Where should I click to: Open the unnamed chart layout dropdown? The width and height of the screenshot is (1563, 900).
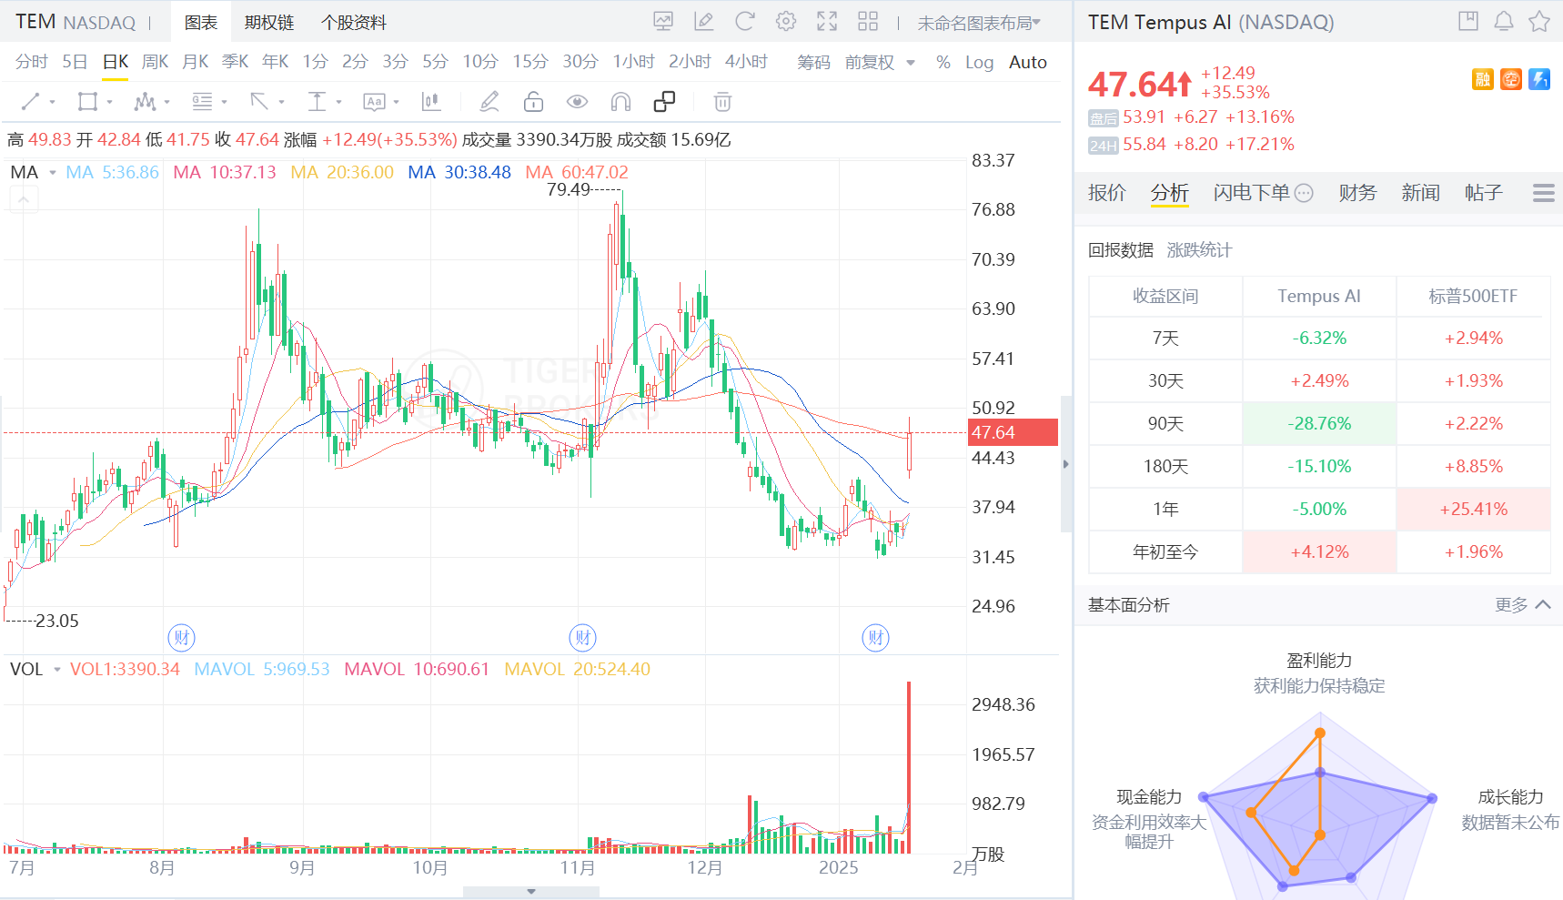point(979,23)
